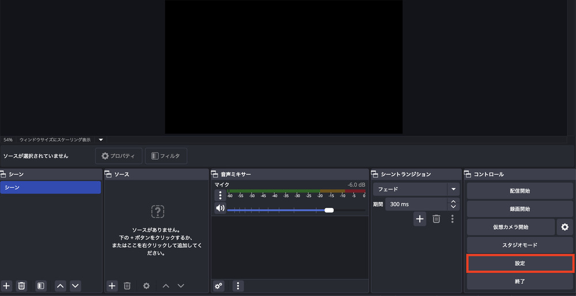Screen dimensions: 576x296
Task: Undock the シーントランジション panel icon
Action: (x=375, y=174)
